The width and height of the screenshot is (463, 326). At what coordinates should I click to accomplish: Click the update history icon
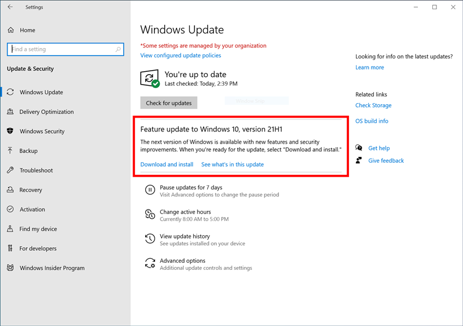[150, 239]
